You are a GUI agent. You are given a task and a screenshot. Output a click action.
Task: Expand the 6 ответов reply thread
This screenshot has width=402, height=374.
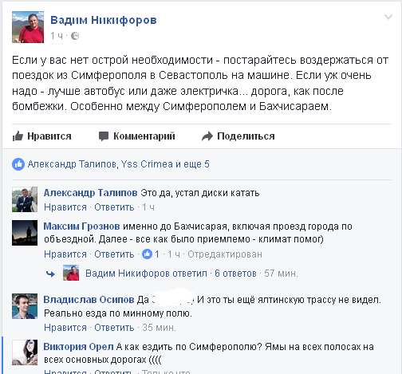[x=235, y=274]
